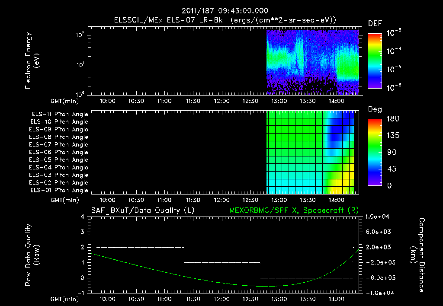The width and height of the screenshot is (443, 306).
Task: Select the 'ELS-09 Pitch Angle' row label
Action: click(x=58, y=130)
